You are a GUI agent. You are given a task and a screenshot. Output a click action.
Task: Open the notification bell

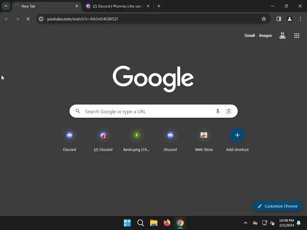(x=299, y=223)
